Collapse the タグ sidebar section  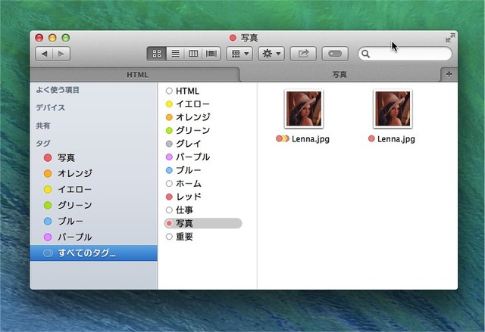tap(43, 143)
